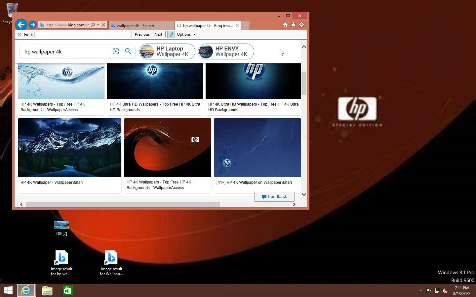Click the horizontal scrollbar left arrow
The image size is (476, 297).
(22, 204)
